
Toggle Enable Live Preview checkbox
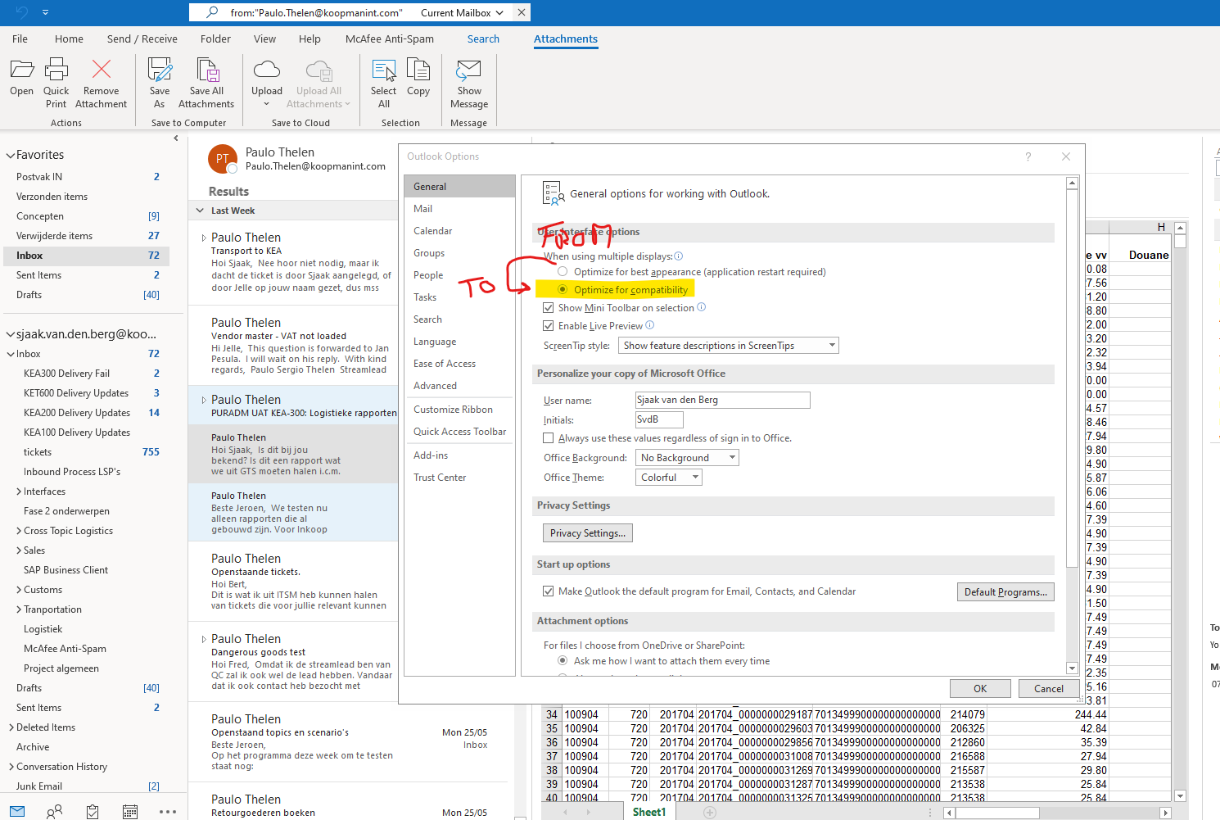[x=549, y=326]
